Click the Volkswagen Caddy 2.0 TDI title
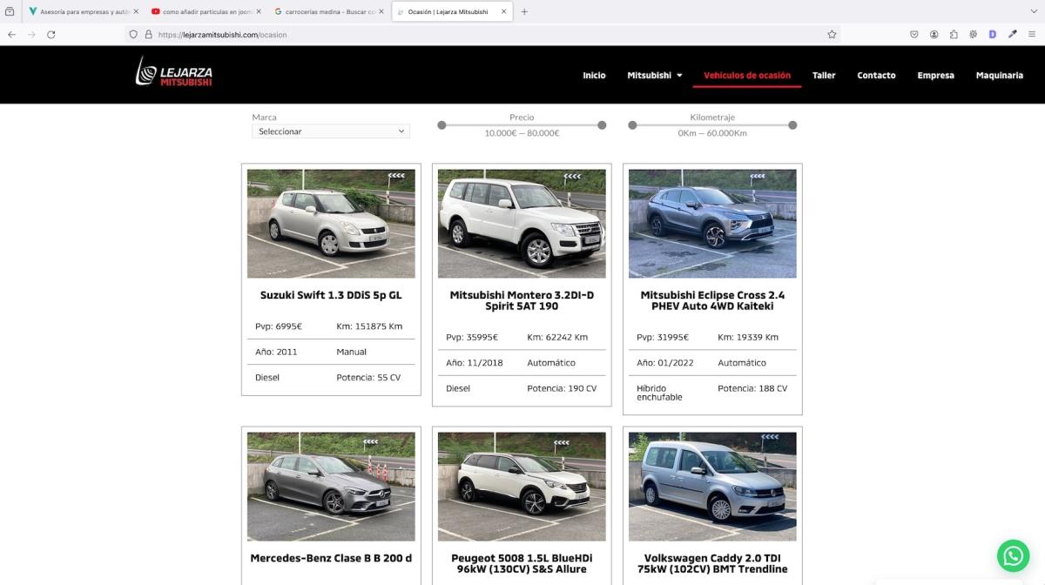This screenshot has height=585, width=1045. point(712,563)
